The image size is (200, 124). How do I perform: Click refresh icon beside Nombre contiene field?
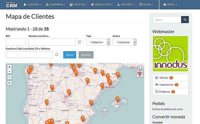tap(80, 42)
